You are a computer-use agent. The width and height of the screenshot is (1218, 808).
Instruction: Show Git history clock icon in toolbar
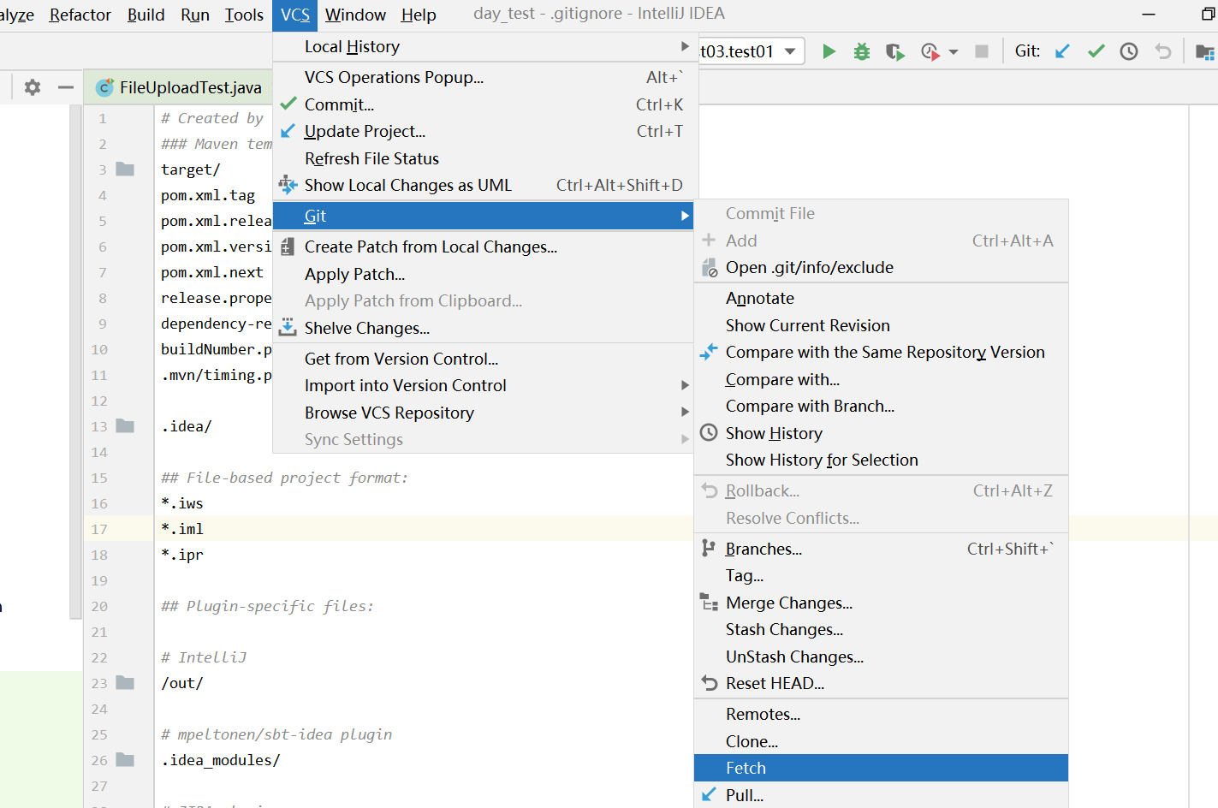point(1129,51)
